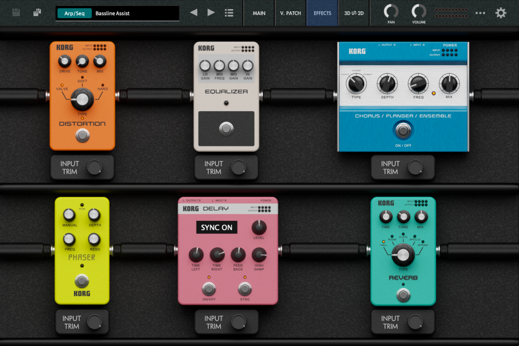Toggle the 3D/2D view button
This screenshot has width=519, height=346.
pos(354,13)
